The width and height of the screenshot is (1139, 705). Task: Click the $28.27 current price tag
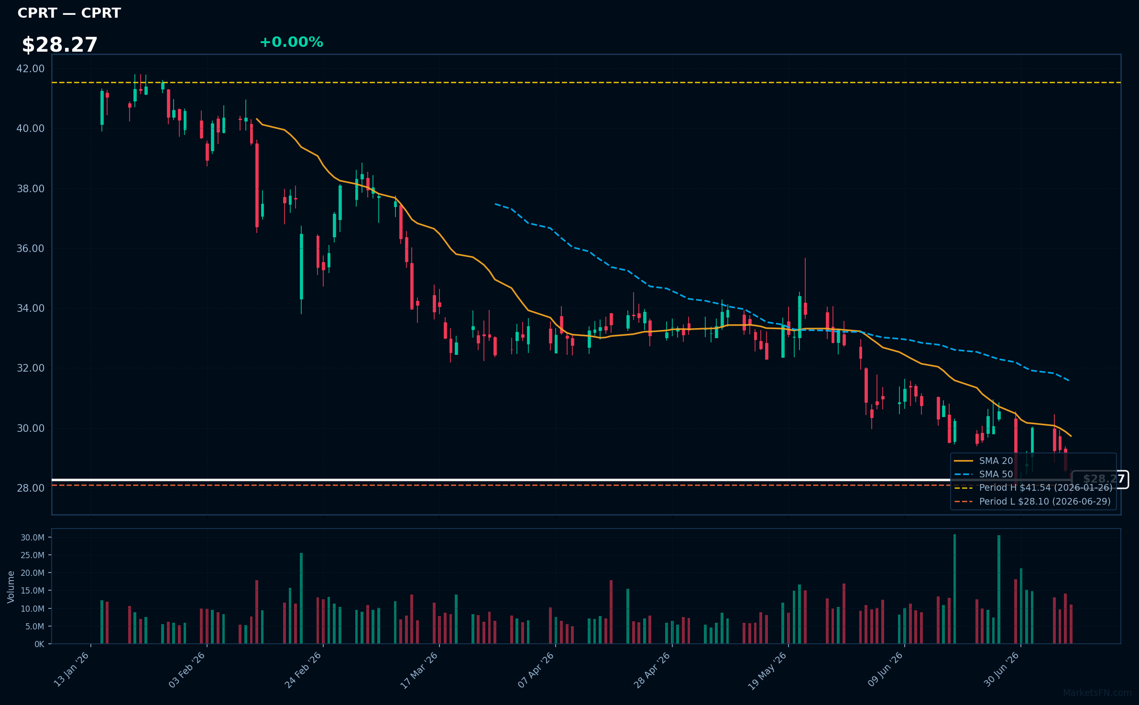(x=1100, y=479)
